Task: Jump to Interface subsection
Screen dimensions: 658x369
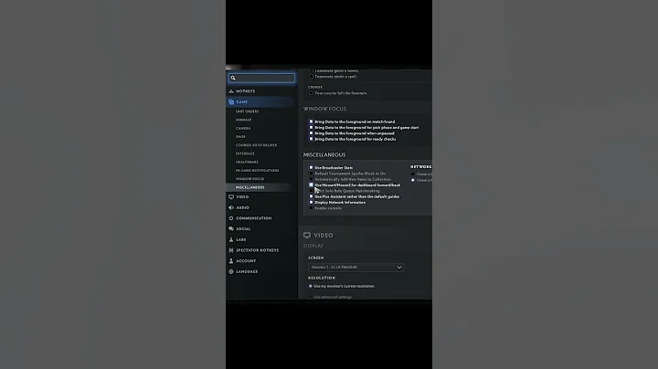Action: click(245, 153)
